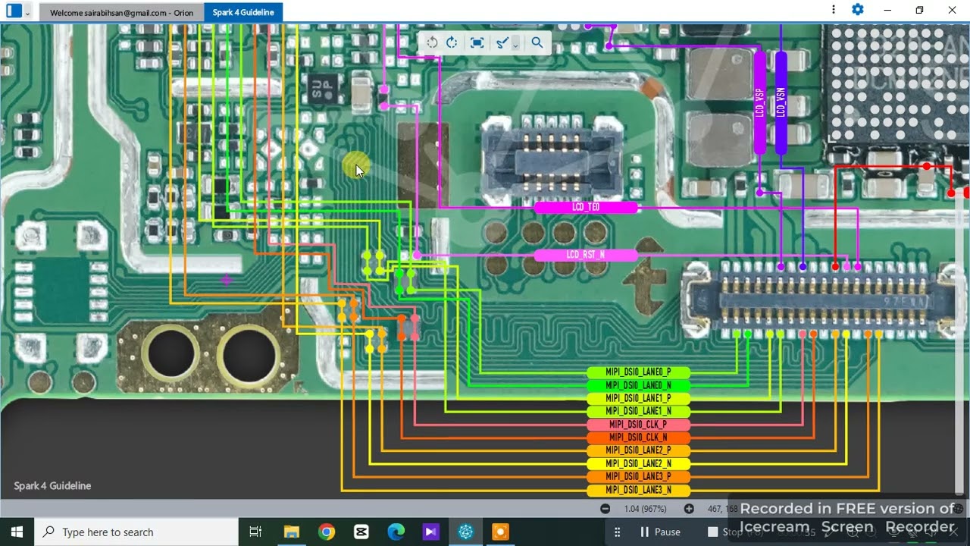Open the draw tool options dropdown
970x546 pixels.
(x=515, y=44)
